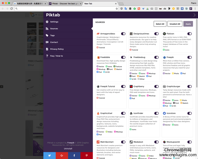
Task: Switch to the New Tab browser tab
Action: [100, 4]
